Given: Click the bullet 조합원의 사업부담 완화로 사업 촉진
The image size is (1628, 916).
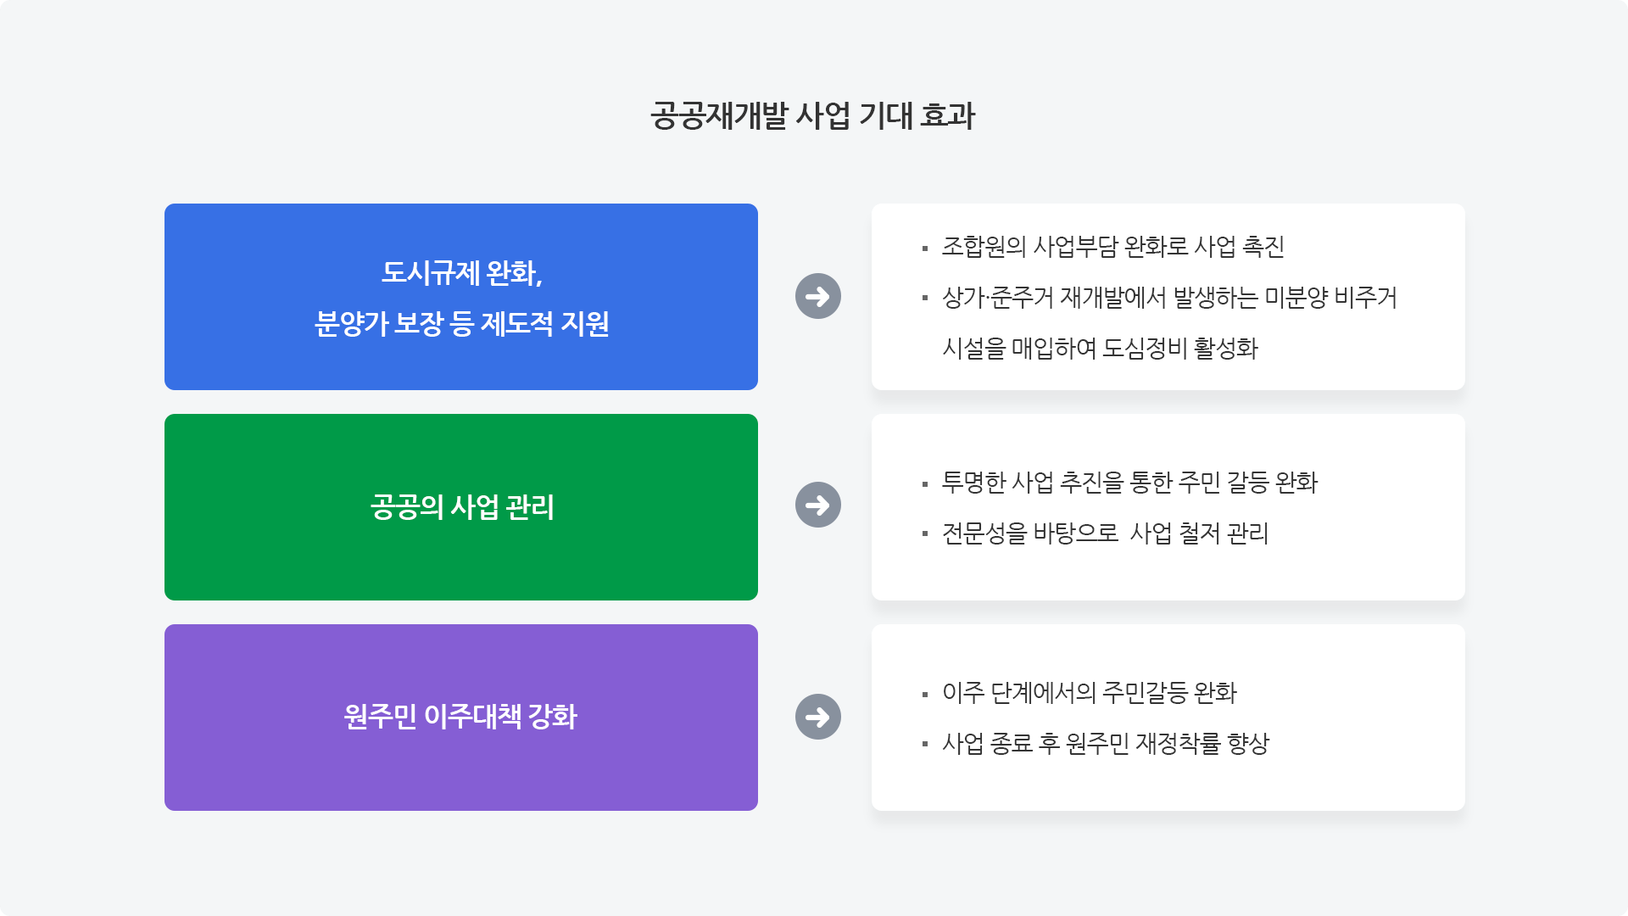Looking at the screenshot, I should [x=1113, y=247].
